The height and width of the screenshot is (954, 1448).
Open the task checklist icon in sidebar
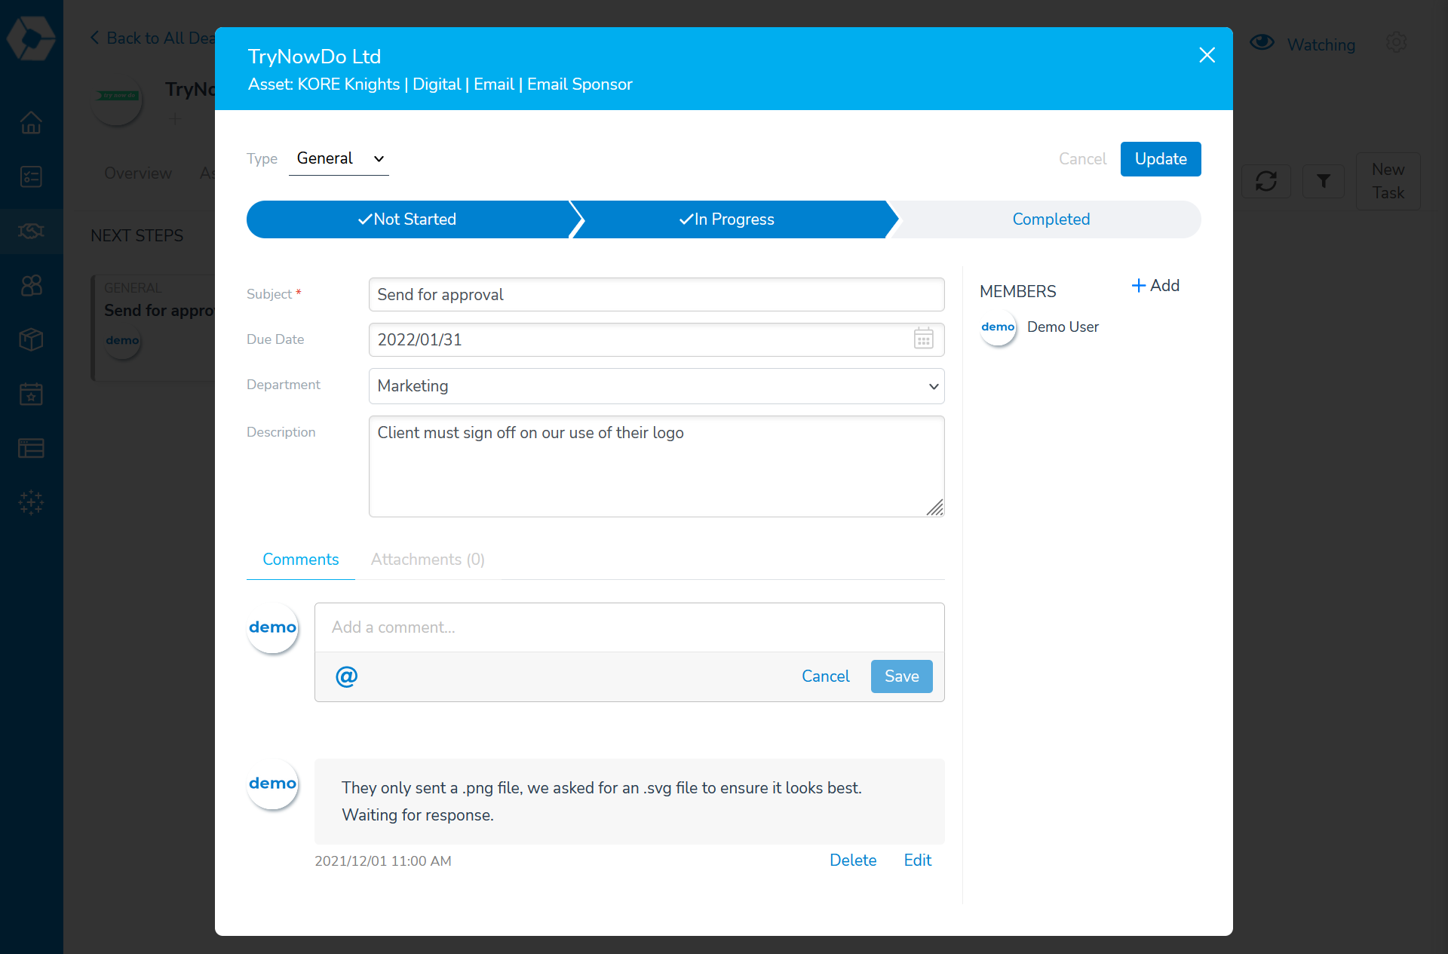pyautogui.click(x=31, y=176)
